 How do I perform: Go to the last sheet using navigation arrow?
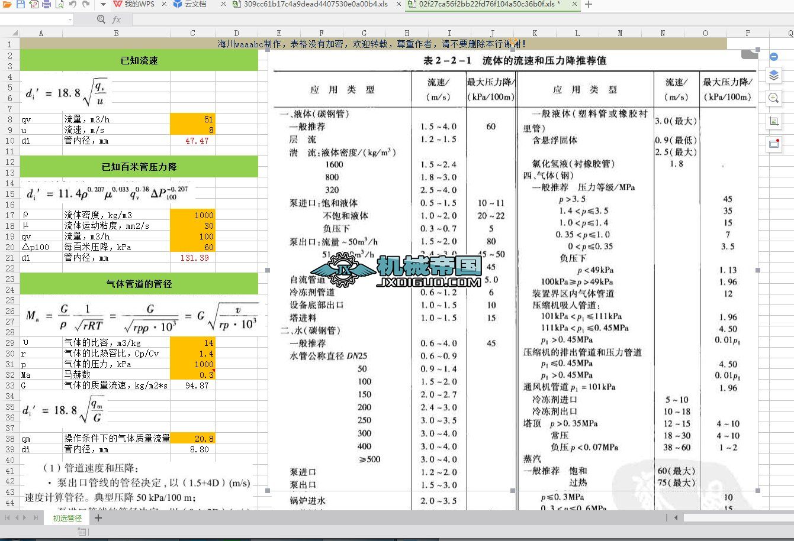tap(36, 518)
